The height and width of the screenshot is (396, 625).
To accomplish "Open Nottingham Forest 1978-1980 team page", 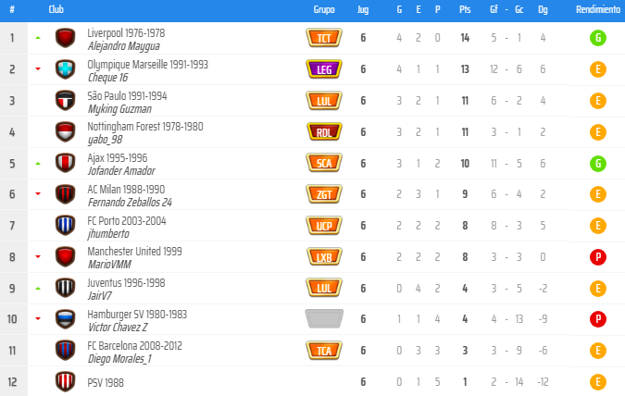I will (x=144, y=127).
